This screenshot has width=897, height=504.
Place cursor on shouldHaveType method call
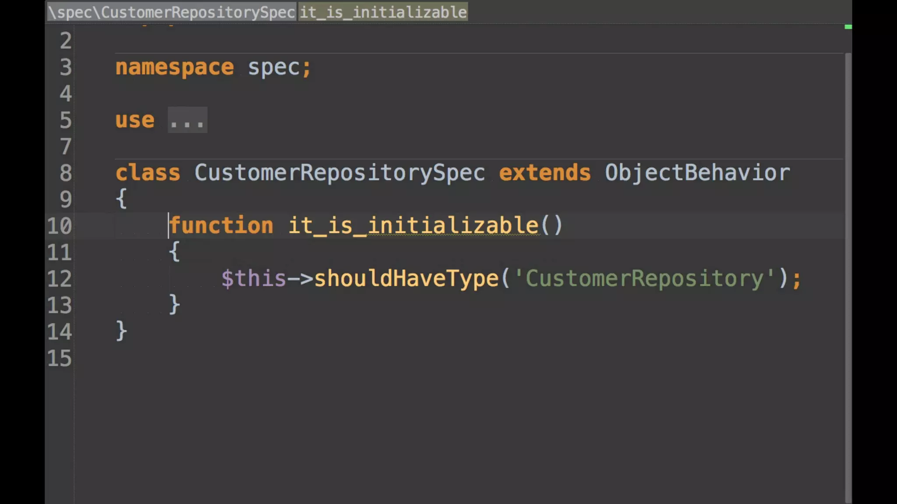406,279
